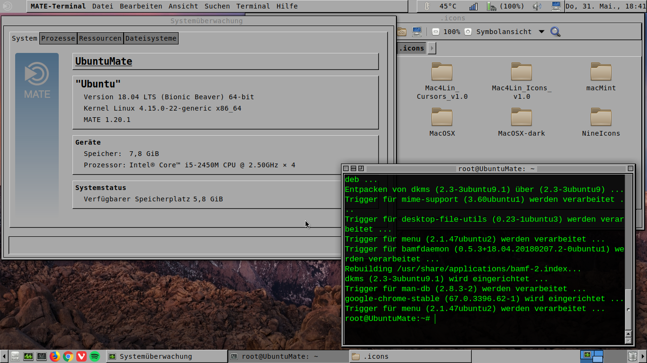Screen dimensions: 647x363
Task: Click the network signal strength icon
Action: click(x=473, y=6)
